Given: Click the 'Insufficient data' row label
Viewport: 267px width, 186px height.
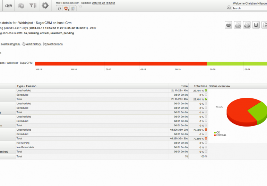Looking at the screenshot, I should (x=25, y=147).
